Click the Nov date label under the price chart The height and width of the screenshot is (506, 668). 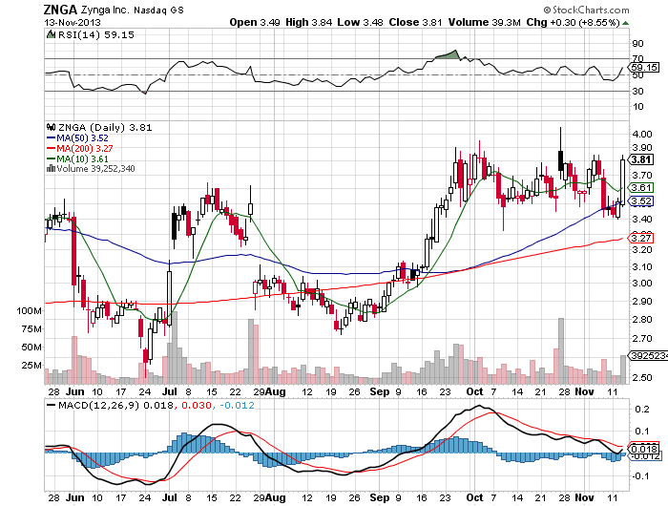coord(584,391)
